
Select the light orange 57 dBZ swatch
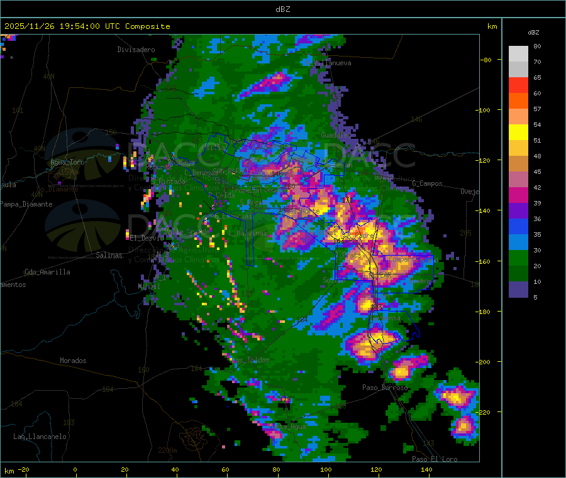(518, 116)
